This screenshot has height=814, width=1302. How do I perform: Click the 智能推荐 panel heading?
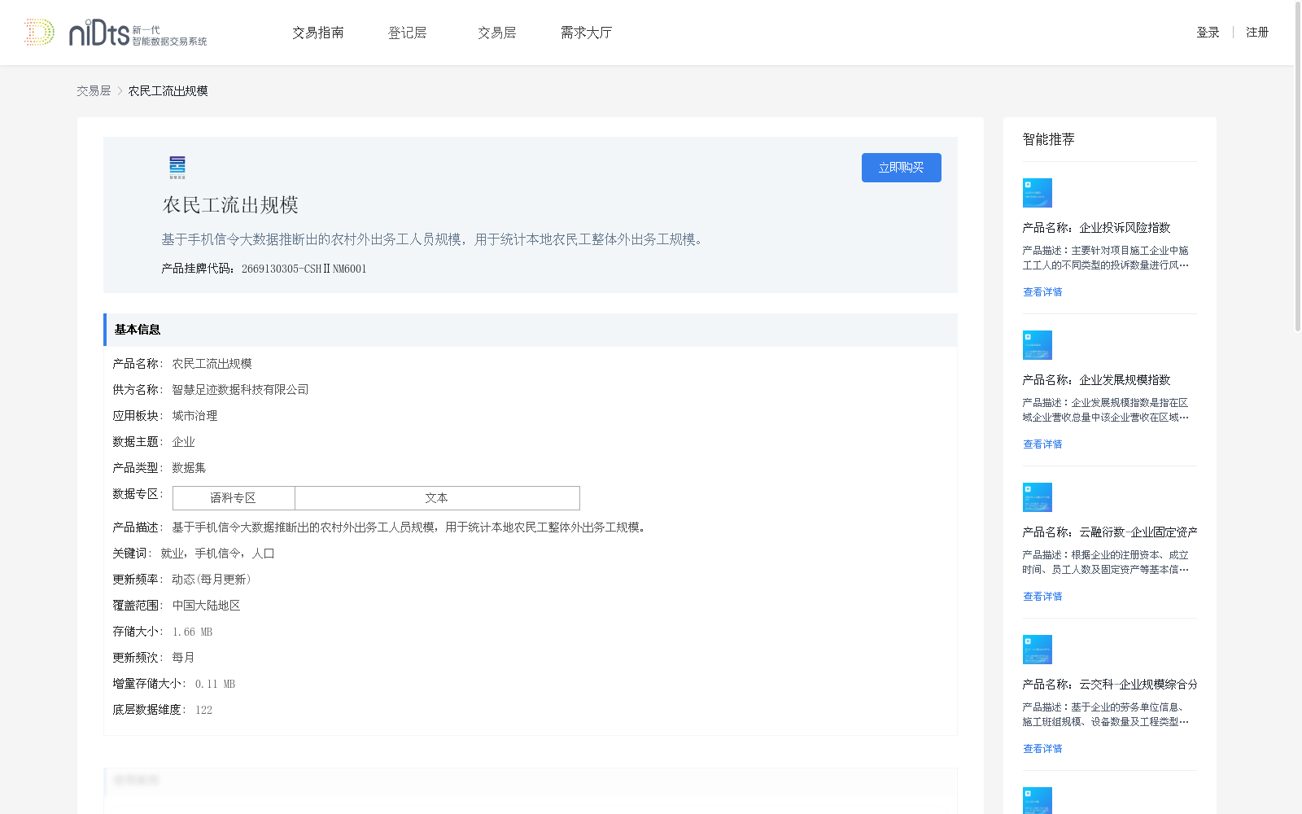[1049, 139]
